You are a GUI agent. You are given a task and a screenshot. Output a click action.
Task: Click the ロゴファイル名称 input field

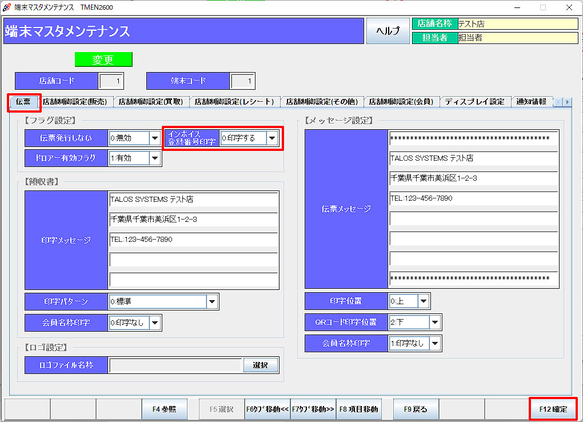coord(175,365)
